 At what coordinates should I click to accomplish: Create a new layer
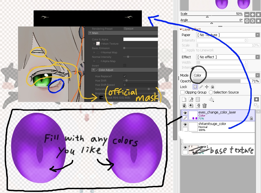pos(184,100)
